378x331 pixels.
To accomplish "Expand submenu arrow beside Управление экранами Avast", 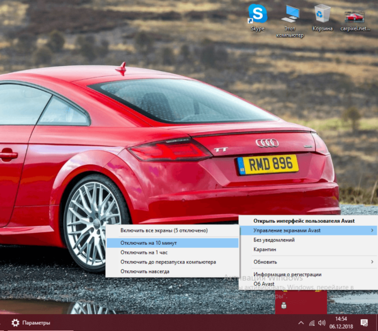I will coord(372,230).
